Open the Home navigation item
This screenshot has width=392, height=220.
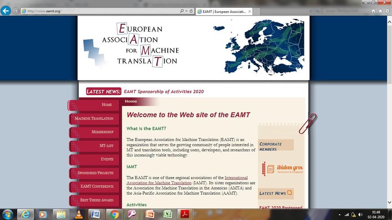coord(94,105)
